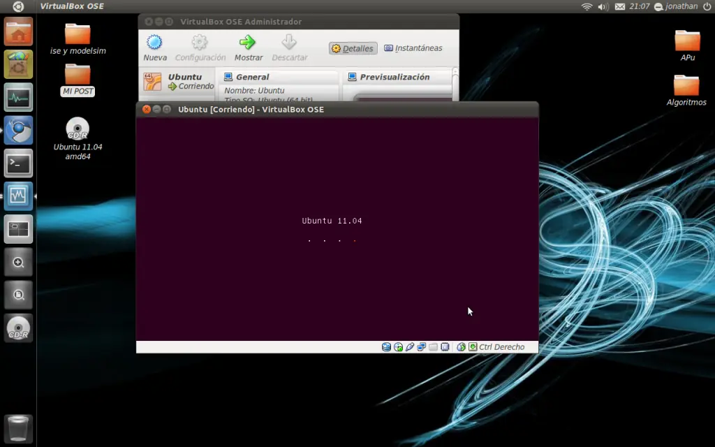The width and height of the screenshot is (715, 447).
Task: Click the Ubuntu logo dash button
Action: (x=18, y=6)
